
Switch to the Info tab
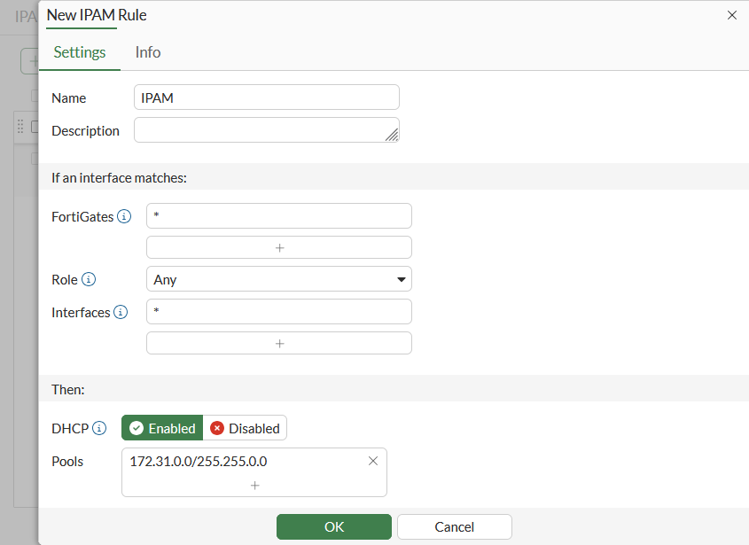[x=148, y=52]
